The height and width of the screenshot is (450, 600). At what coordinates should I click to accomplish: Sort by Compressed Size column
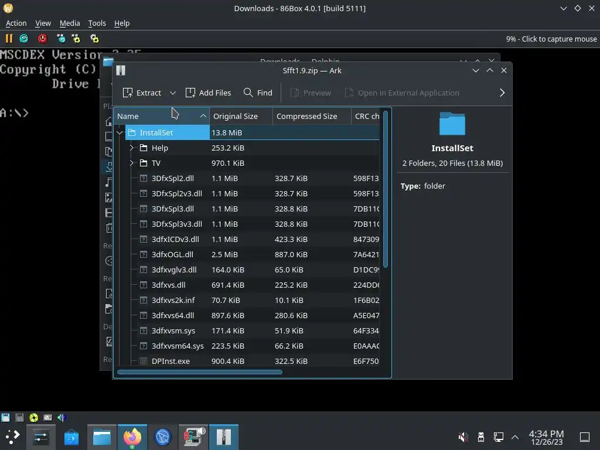(312, 117)
